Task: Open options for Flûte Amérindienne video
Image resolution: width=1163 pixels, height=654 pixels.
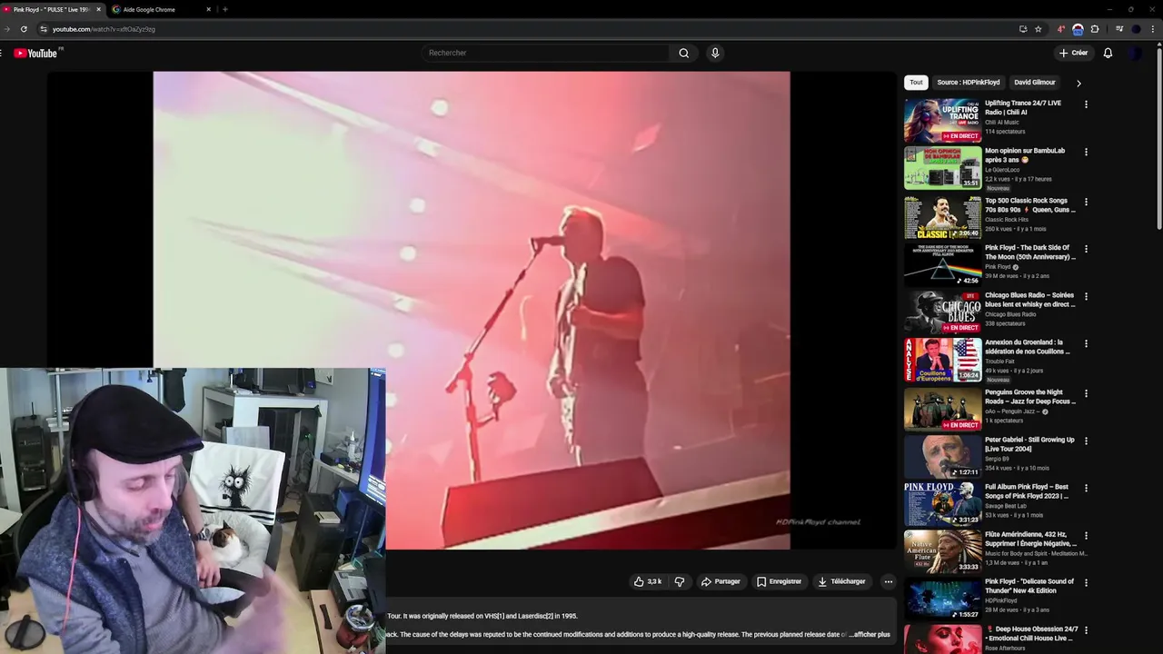Action: (x=1086, y=536)
